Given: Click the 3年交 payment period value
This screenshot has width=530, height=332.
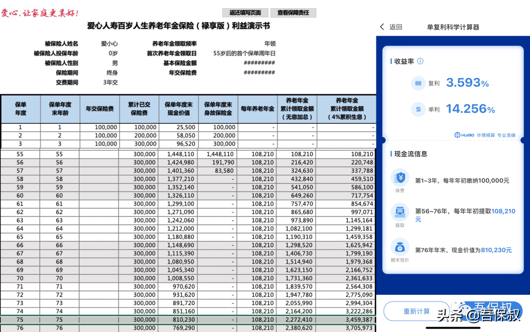Looking at the screenshot, I should click(110, 82).
